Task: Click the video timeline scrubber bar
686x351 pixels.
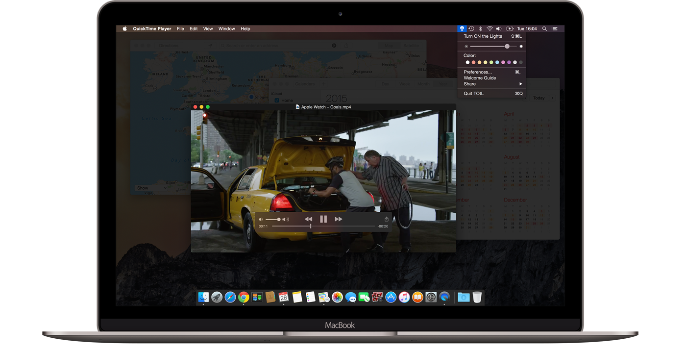Action: 323,226
